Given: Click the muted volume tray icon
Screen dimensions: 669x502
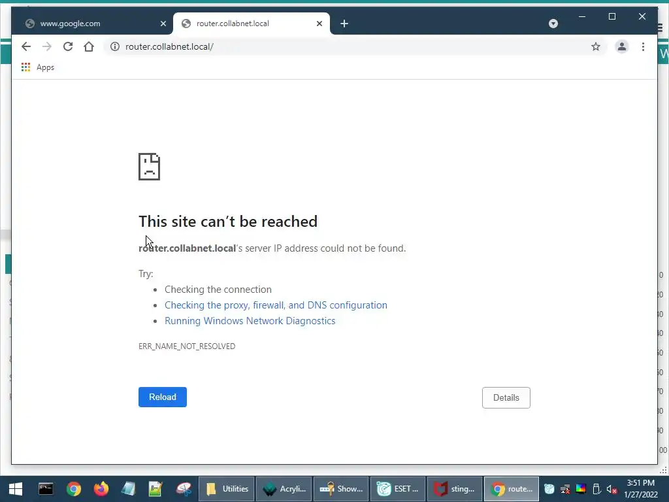Looking at the screenshot, I should pyautogui.click(x=612, y=489).
